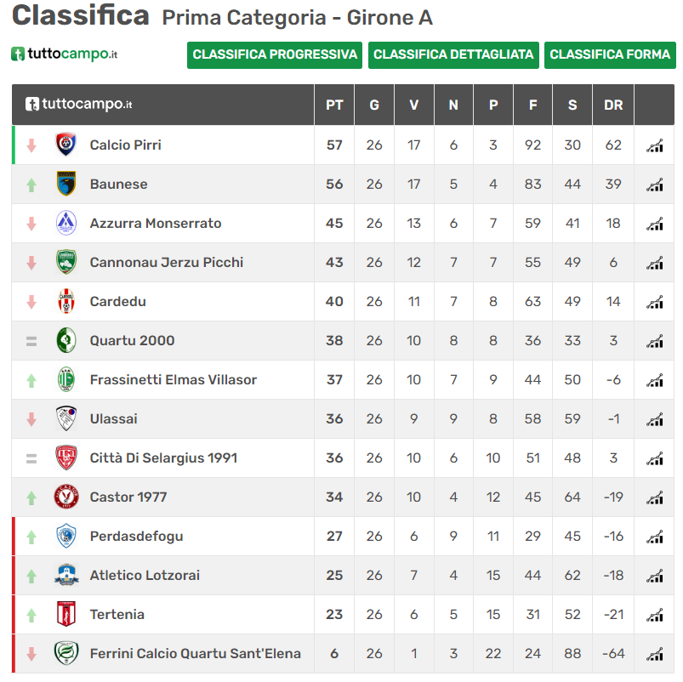Open Frassinetti Elmas Villasor team link
Viewport: 683px width, 682px height.
click(x=174, y=380)
